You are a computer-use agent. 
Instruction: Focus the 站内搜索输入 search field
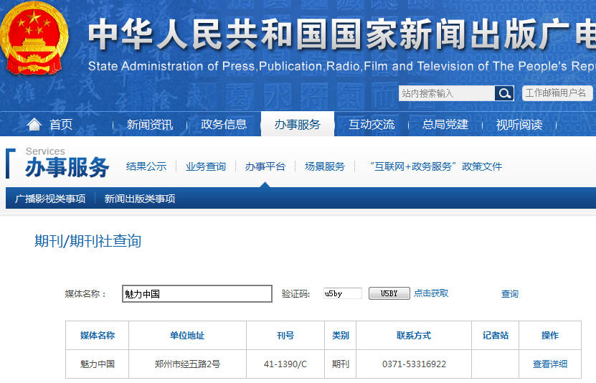coord(447,93)
